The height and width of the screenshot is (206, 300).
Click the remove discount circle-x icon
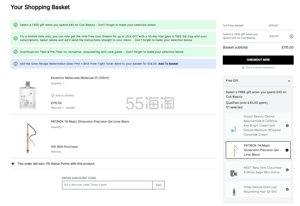(291, 36)
